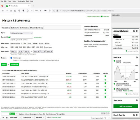Click the printer icon in browser toolbar
The width and height of the screenshot is (140, 120).
24,11
